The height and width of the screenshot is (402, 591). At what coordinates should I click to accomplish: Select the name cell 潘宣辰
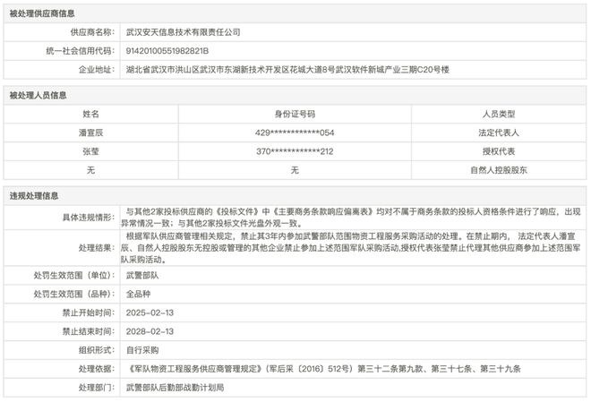tap(90, 133)
